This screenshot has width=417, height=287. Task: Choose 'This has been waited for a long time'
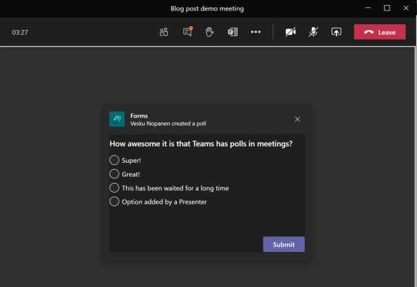(114, 188)
